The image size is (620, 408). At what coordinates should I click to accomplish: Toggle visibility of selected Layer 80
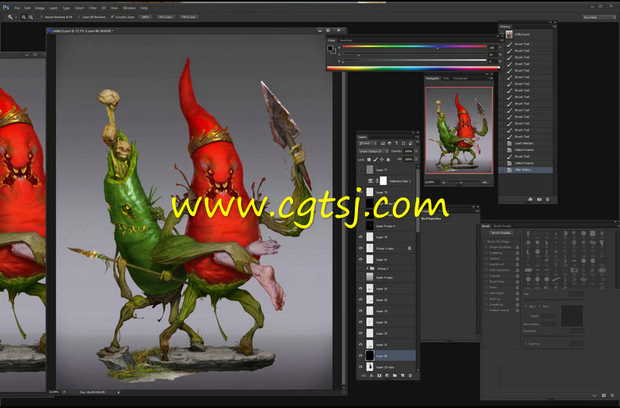360,356
